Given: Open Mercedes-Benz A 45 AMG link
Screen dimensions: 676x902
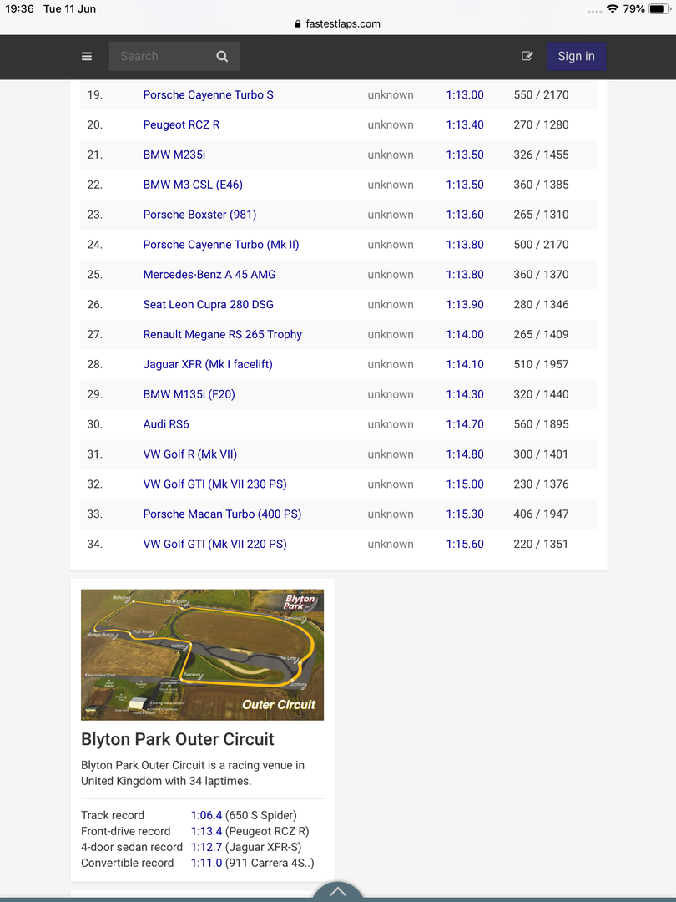Looking at the screenshot, I should pyautogui.click(x=209, y=275).
